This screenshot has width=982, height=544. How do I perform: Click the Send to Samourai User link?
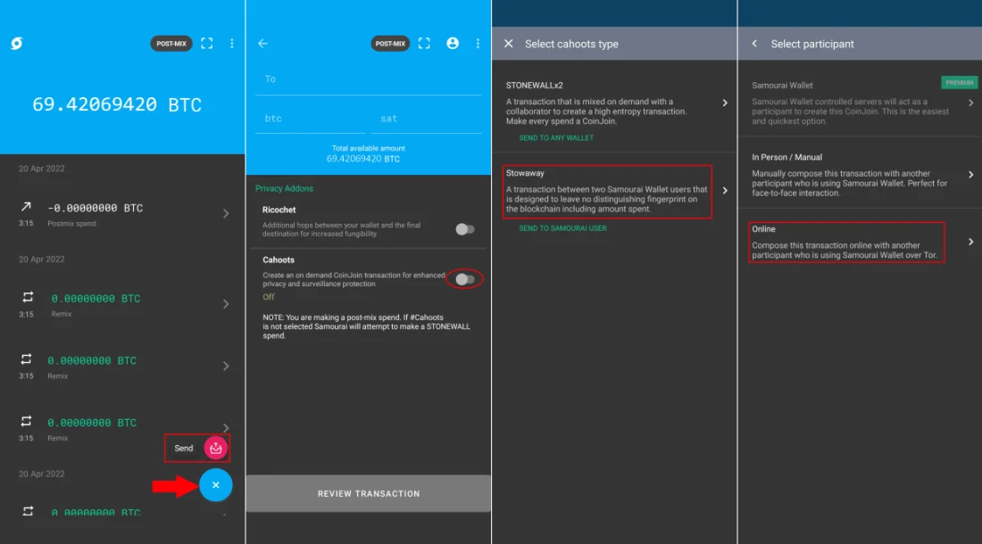(562, 228)
